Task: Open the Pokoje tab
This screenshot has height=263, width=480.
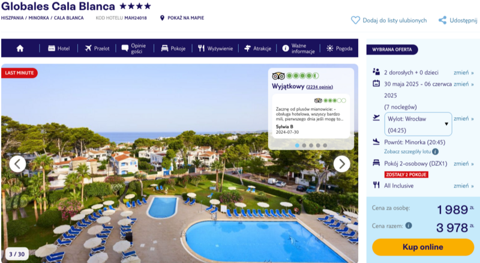Action: click(173, 48)
